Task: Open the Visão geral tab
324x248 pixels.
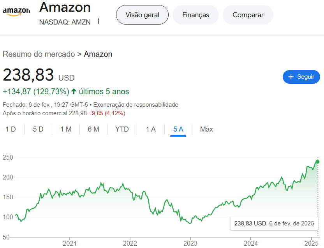Action: pyautogui.click(x=142, y=15)
